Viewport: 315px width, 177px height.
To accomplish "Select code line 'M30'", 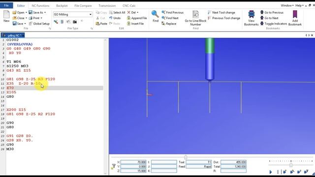I will (x=10, y=149).
